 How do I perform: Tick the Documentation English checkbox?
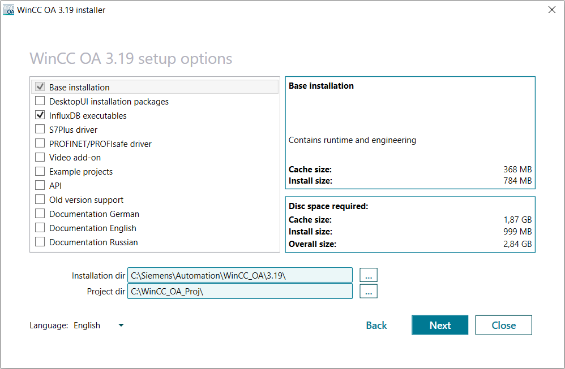pyautogui.click(x=40, y=228)
